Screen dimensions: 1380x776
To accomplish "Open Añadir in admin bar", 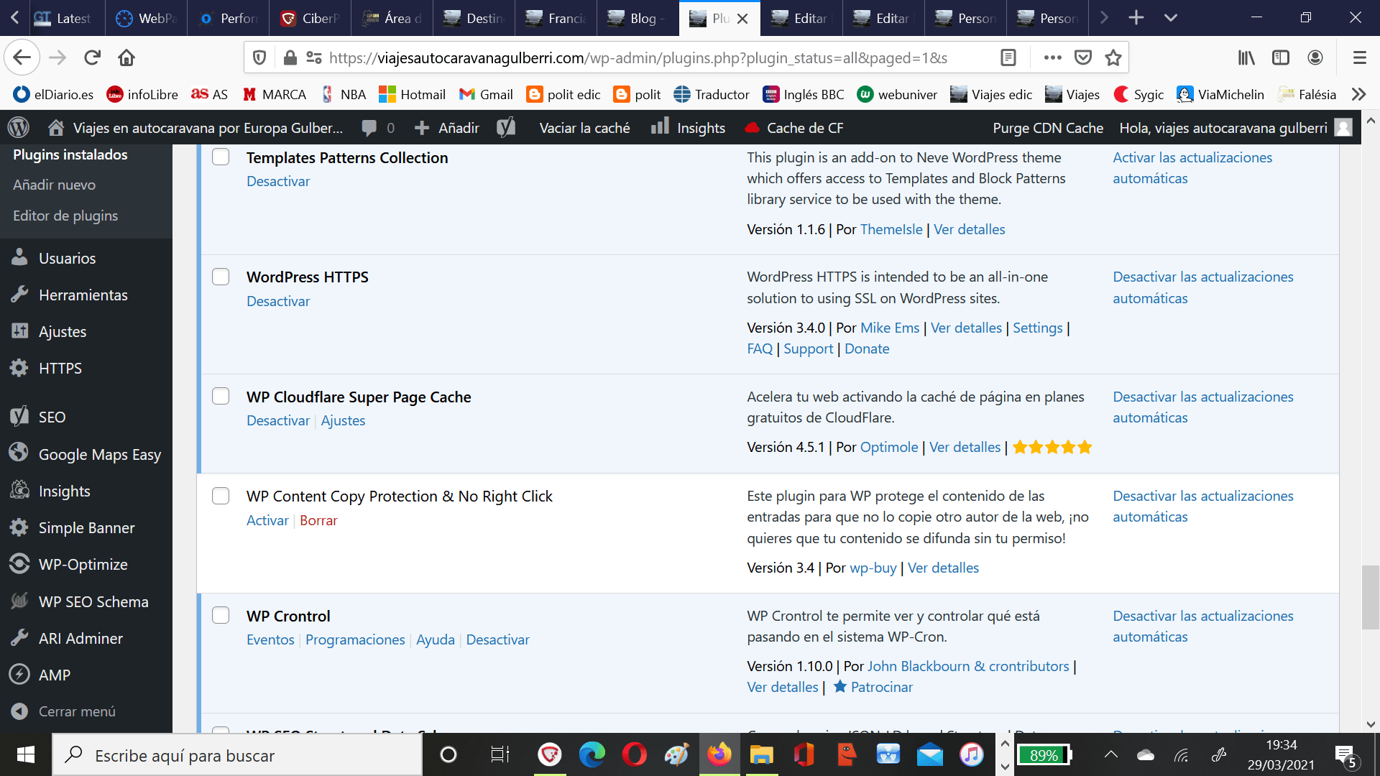I will 447,128.
